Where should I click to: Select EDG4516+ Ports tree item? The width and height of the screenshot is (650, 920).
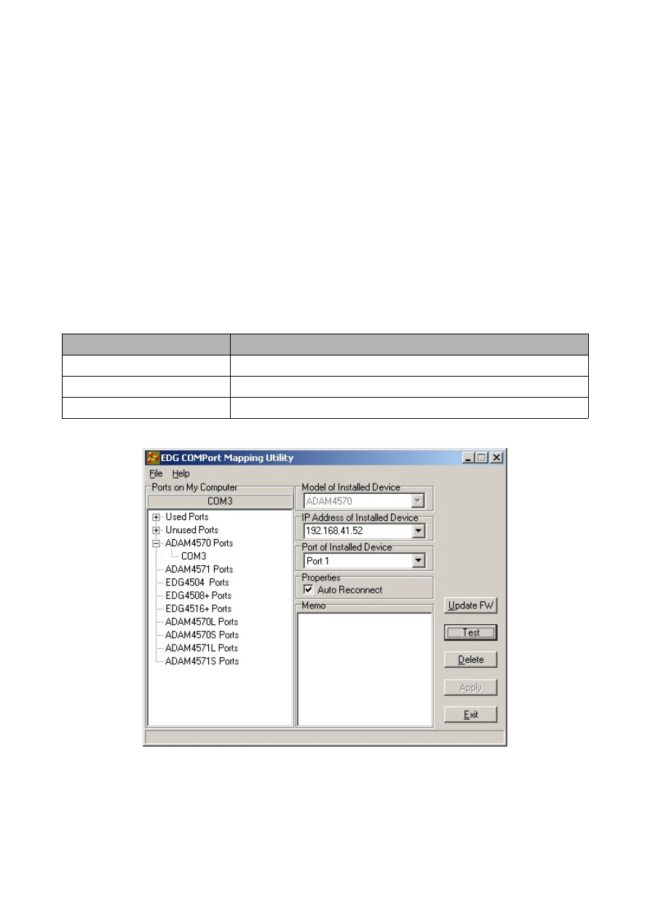click(198, 609)
